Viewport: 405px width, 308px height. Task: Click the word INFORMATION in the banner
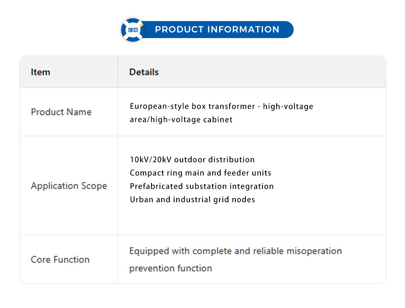tap(243, 30)
